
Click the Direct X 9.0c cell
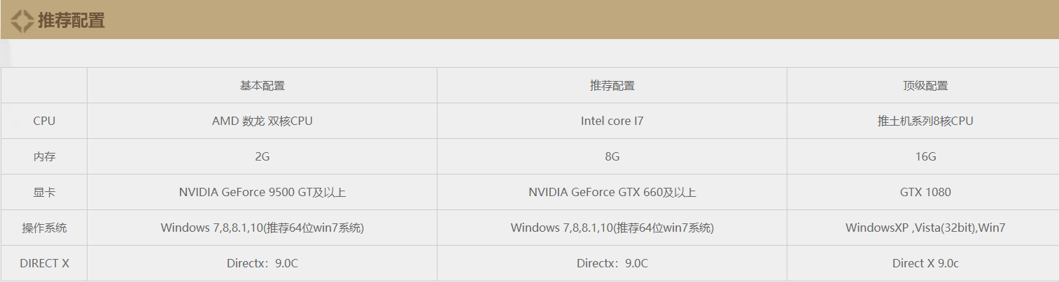click(x=925, y=263)
